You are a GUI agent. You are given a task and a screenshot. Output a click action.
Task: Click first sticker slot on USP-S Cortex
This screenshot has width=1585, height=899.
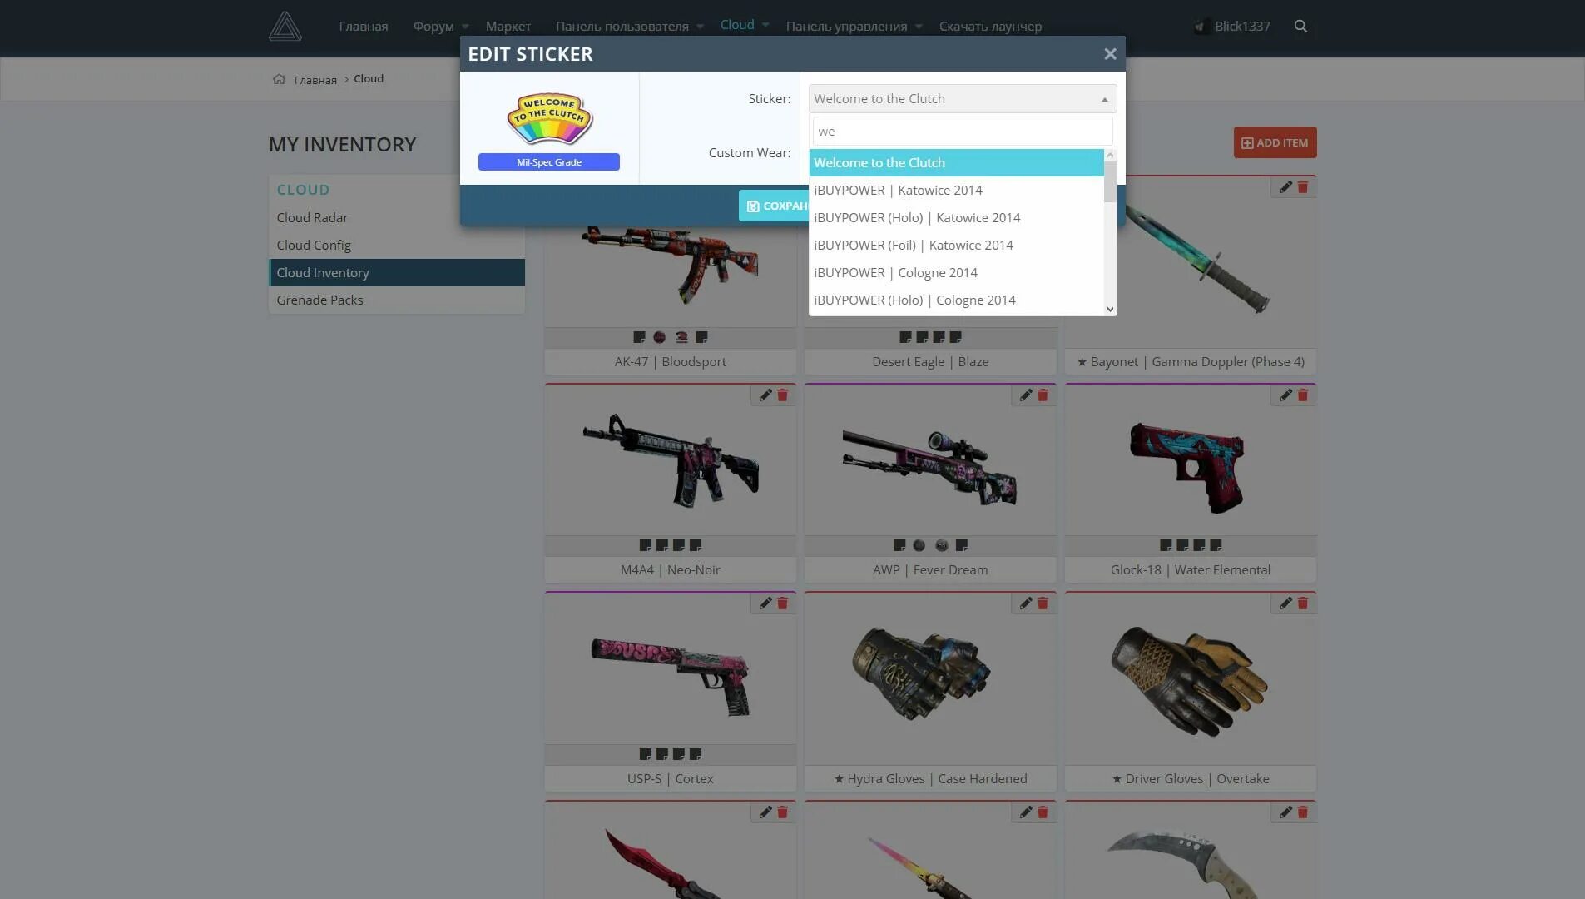(645, 754)
